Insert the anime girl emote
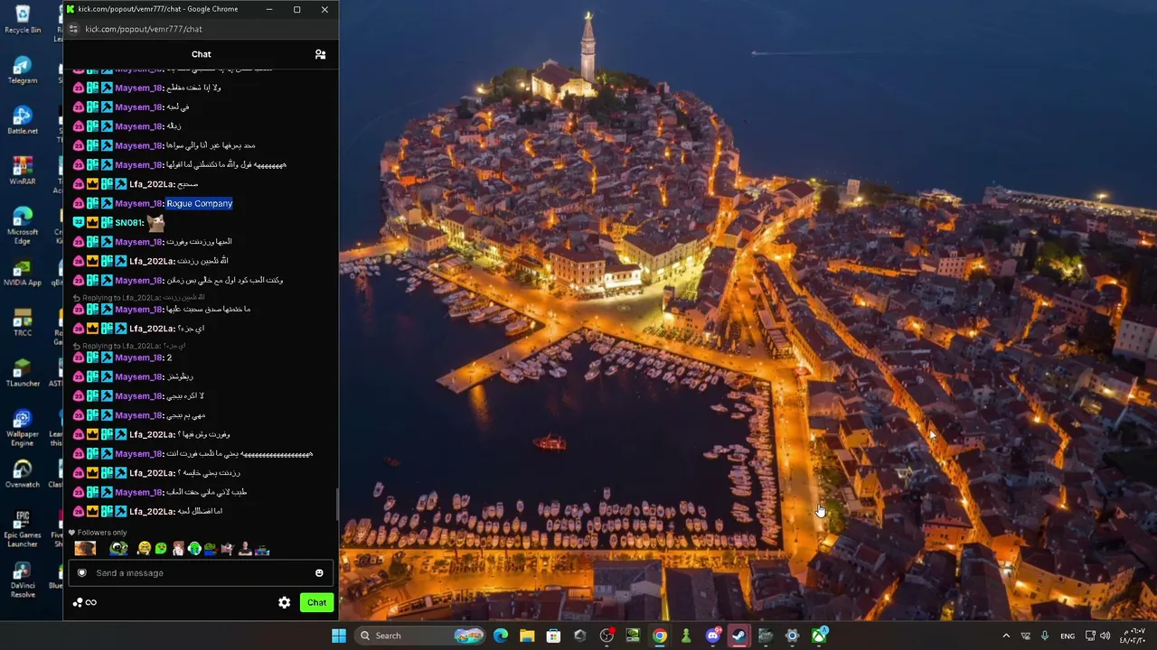Screen dimensions: 1157x650 point(178,549)
